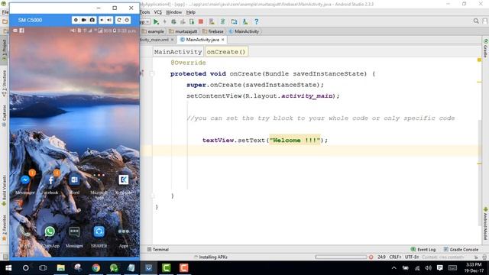Click the camera screenshot icon in mirror toolbar
Image resolution: width=489 pixels, height=275 pixels.
92,20
